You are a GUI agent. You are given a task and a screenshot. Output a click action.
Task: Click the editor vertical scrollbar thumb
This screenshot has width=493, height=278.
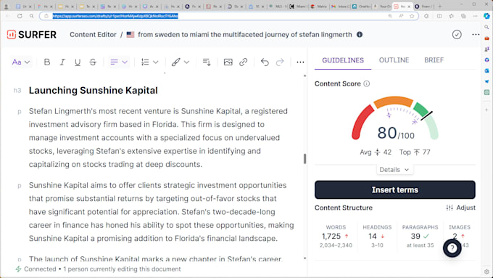[x=304, y=159]
